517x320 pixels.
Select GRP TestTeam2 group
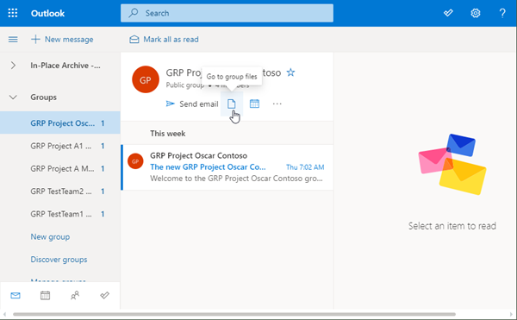[60, 191]
